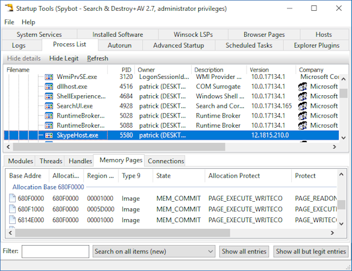Click company icon in RuntimeBroker 5028 row
The image size is (352, 271).
point(303,116)
